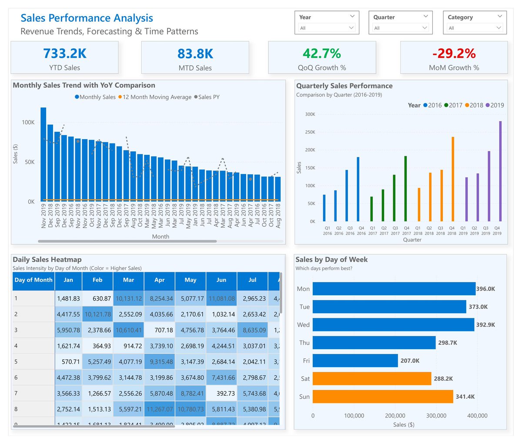Select the Nov 2019 monthly sales bar

[x=43, y=154]
